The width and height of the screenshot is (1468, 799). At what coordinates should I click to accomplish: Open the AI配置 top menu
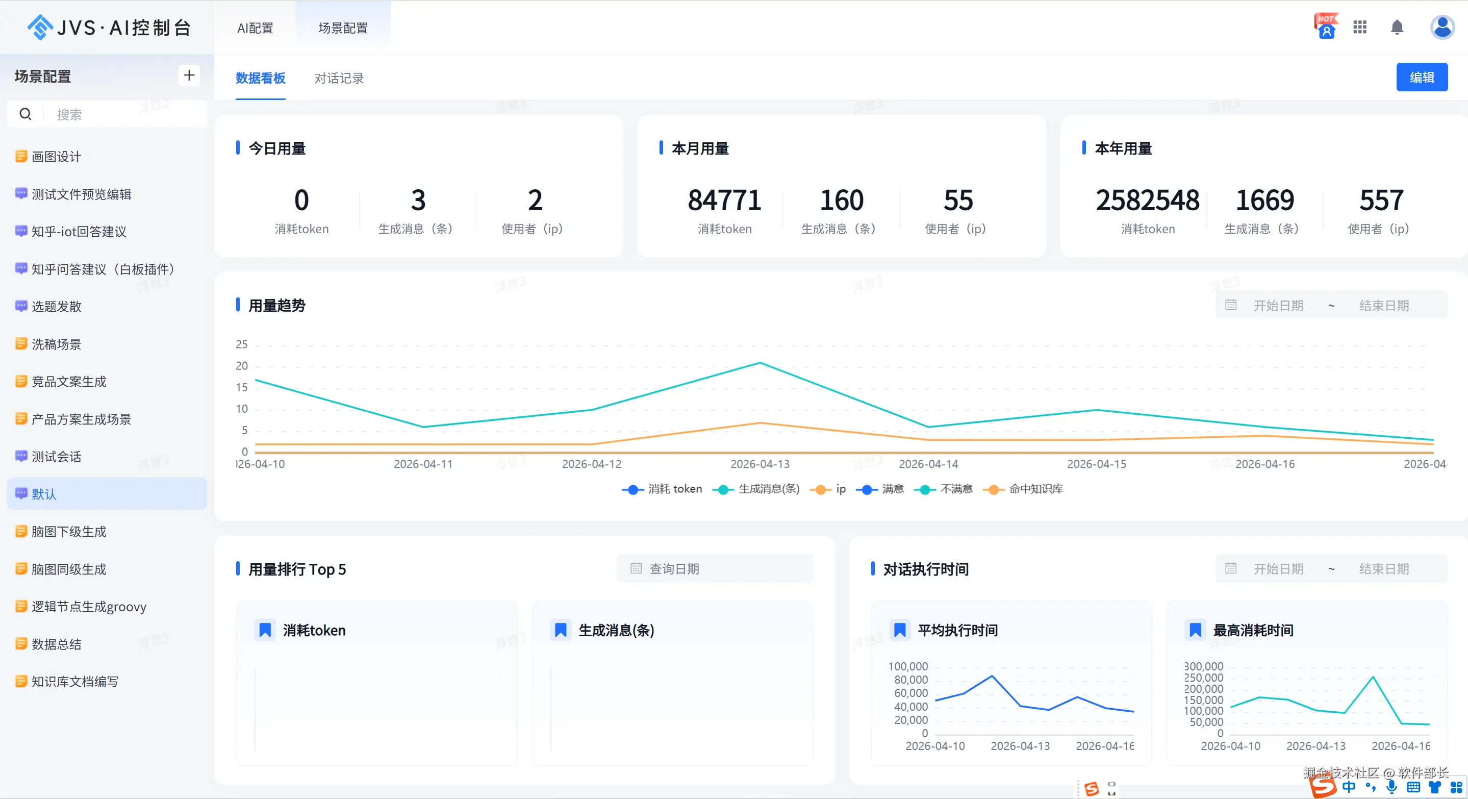coord(256,28)
